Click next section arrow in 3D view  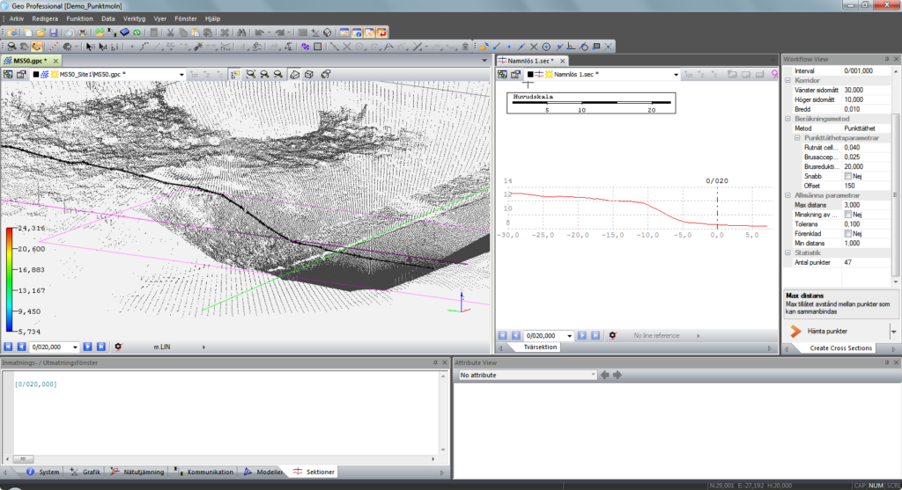pos(87,347)
